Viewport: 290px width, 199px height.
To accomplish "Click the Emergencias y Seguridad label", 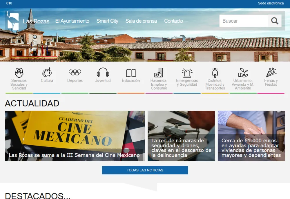I will coord(187,83).
